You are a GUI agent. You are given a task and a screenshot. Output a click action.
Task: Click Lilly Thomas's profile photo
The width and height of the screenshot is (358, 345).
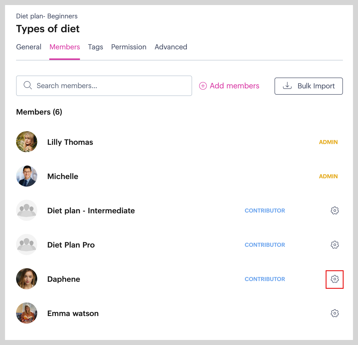(x=27, y=142)
